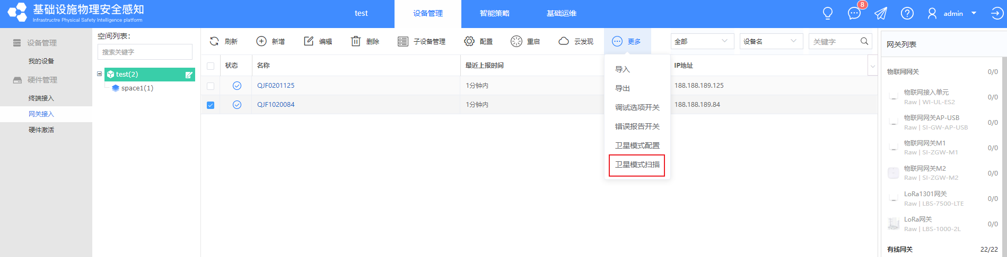
Task: Click the logout arrow icon
Action: click(997, 13)
